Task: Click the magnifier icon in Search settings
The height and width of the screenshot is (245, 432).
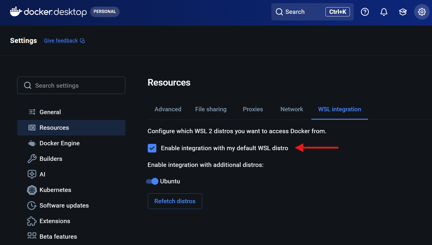Action: [28, 85]
